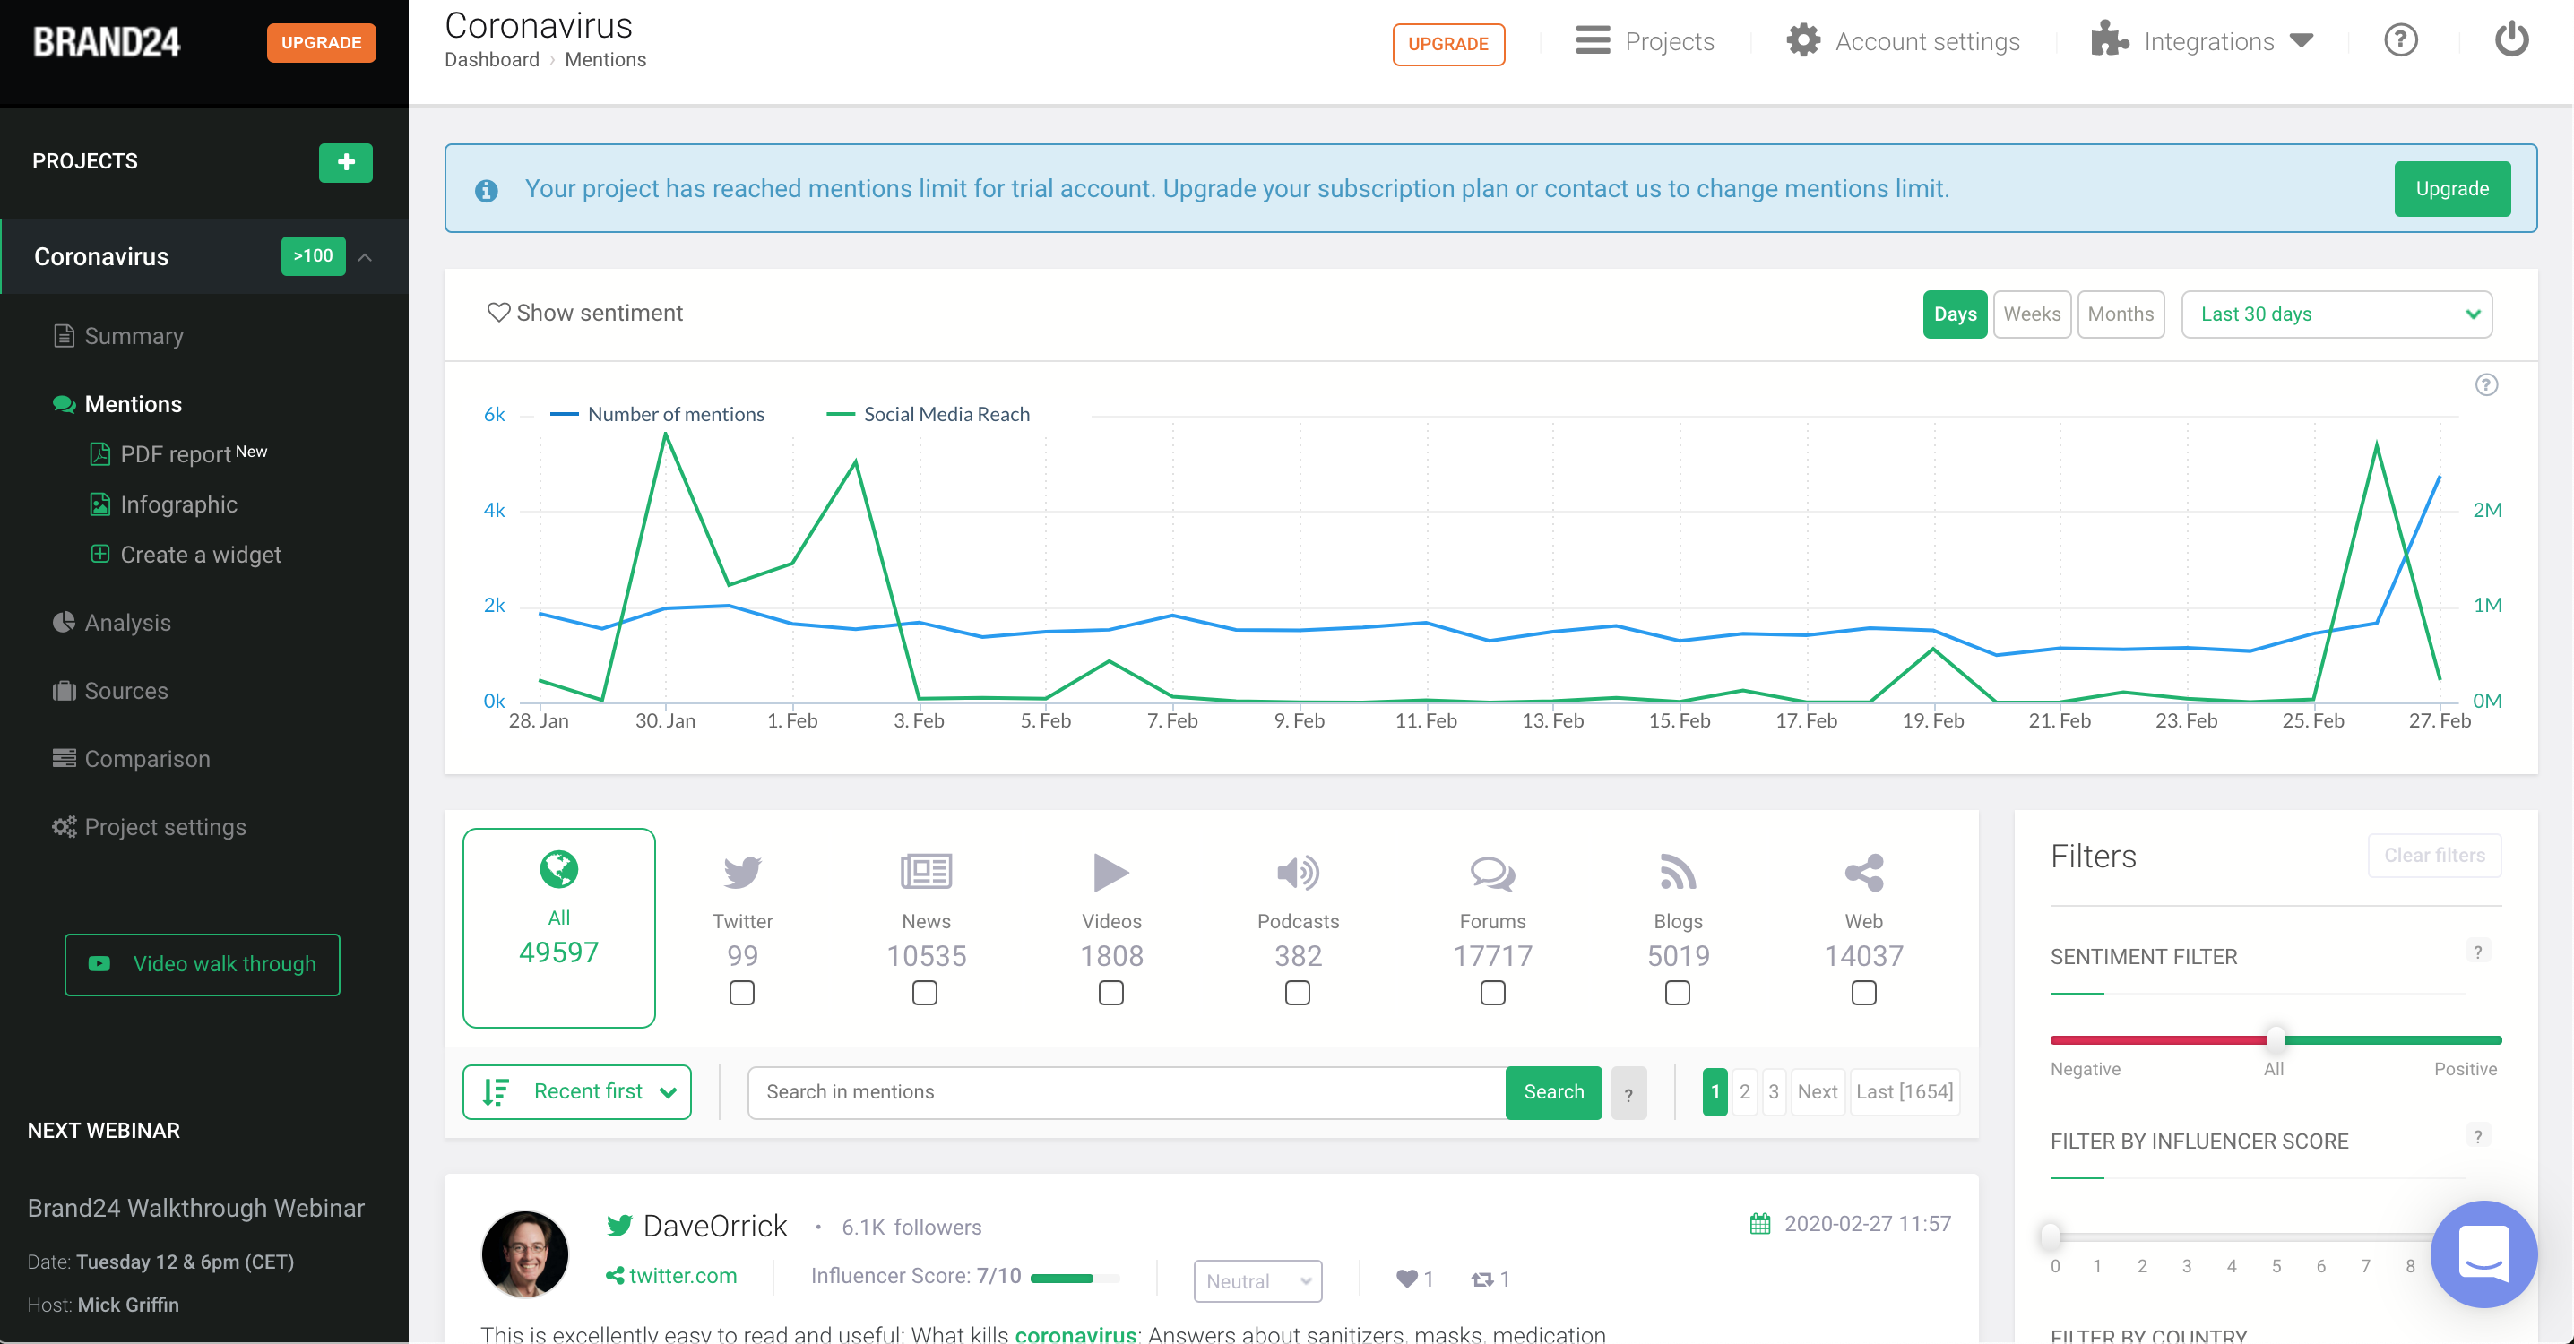Image resolution: width=2574 pixels, height=1344 pixels.
Task: Click the Videos play source icon
Action: [1111, 873]
